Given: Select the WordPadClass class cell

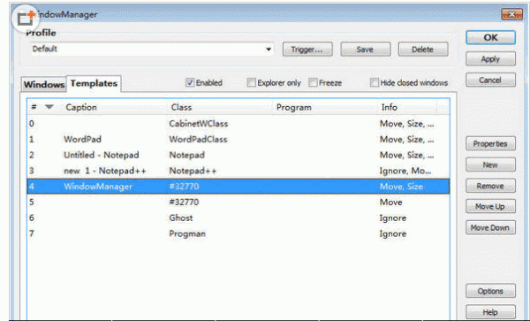Looking at the screenshot, I should pyautogui.click(x=198, y=140).
